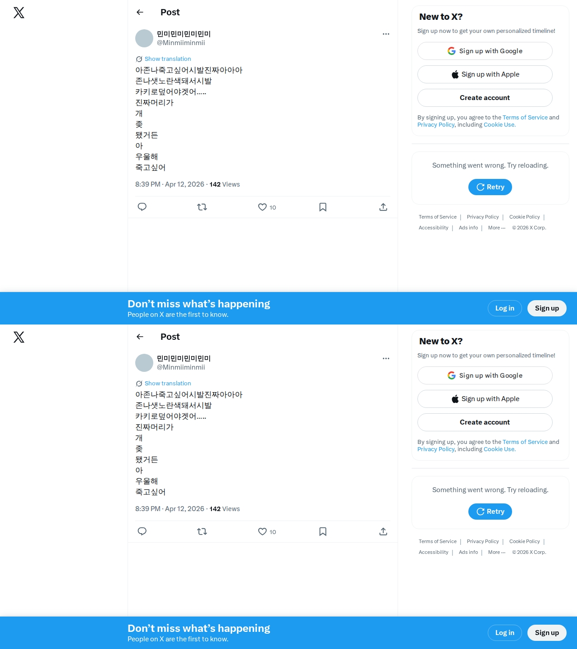Open the upper Terms of Service link in blue
Screen dimensions: 577x649
525,117
